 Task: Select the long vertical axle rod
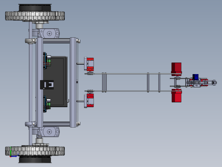[30, 83]
